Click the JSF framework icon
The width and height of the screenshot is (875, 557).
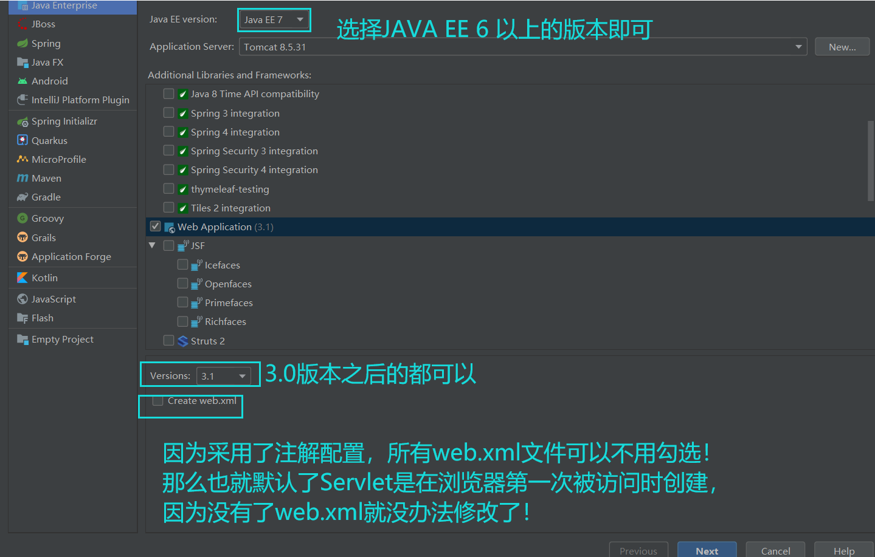(x=183, y=245)
